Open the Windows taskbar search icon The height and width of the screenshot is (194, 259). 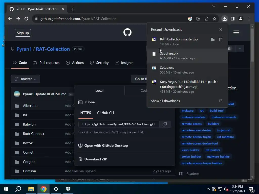tap(18, 189)
